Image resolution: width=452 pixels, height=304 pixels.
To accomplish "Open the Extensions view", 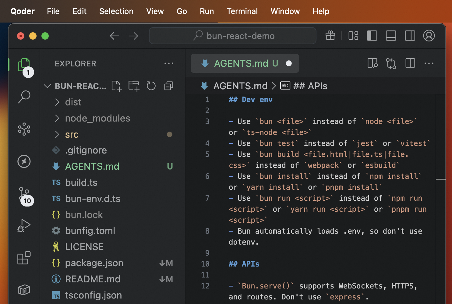I will [x=24, y=258].
